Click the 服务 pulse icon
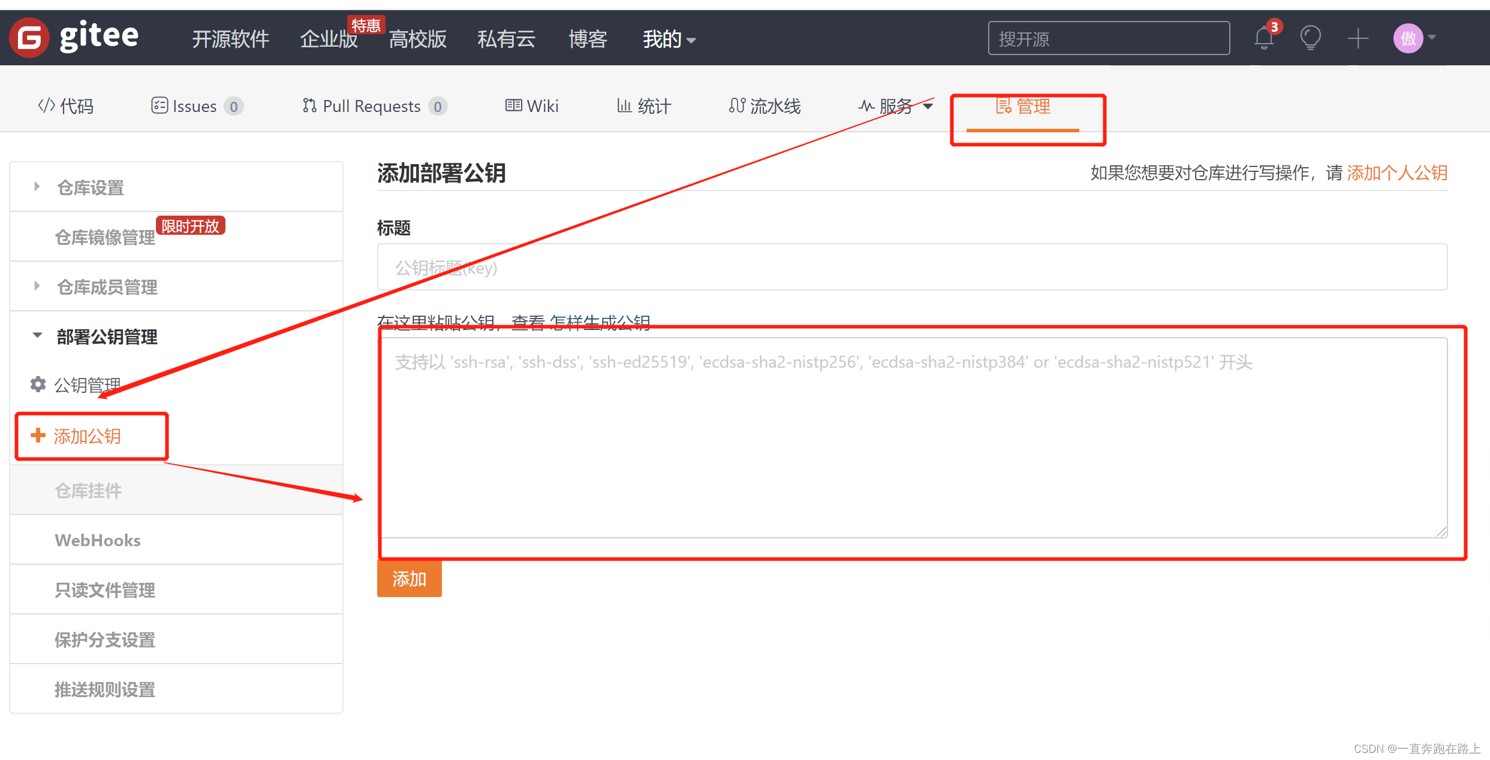1490x760 pixels. [866, 106]
